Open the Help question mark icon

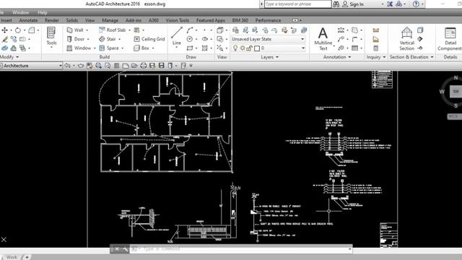[x=416, y=4]
